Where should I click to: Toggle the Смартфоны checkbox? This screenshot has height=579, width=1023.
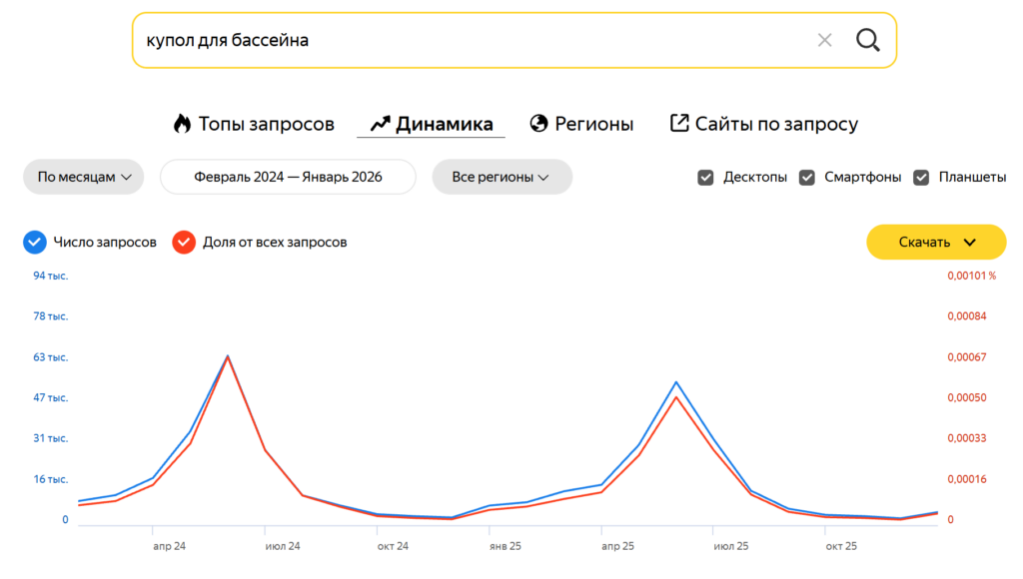[807, 178]
